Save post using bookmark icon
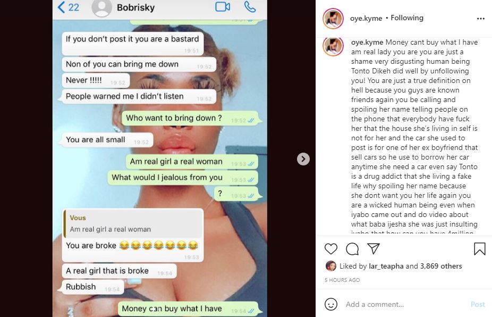Viewport: 492px width, 317px height. pyautogui.click(x=479, y=249)
